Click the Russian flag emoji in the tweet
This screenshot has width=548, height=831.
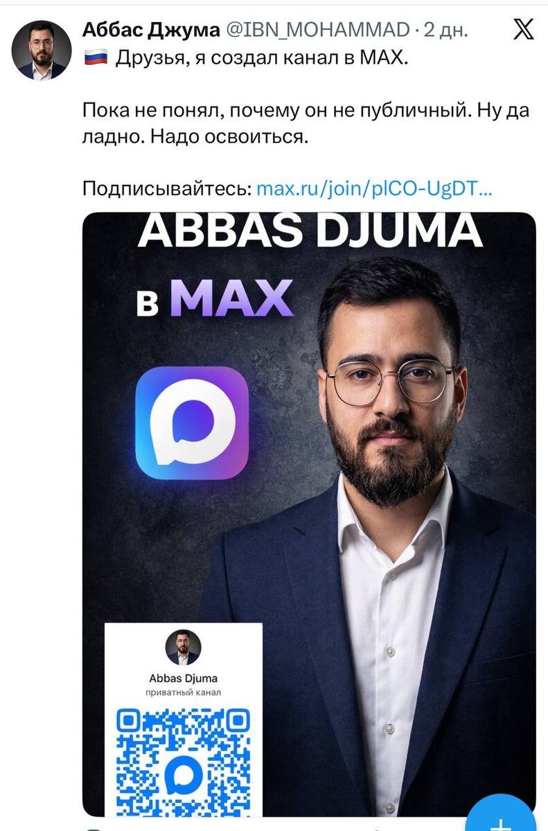[94, 59]
